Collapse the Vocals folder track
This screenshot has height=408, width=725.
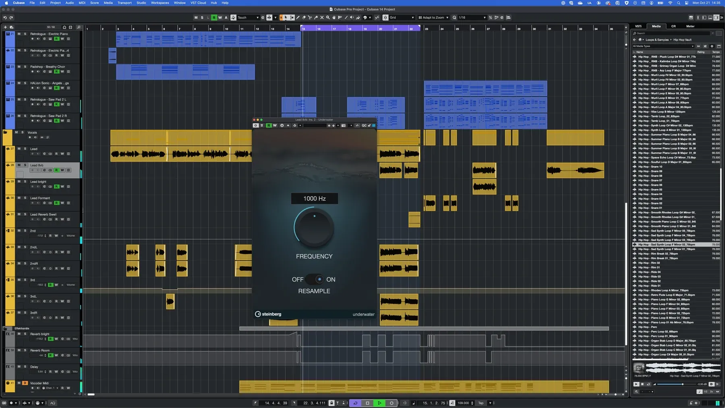[5, 132]
